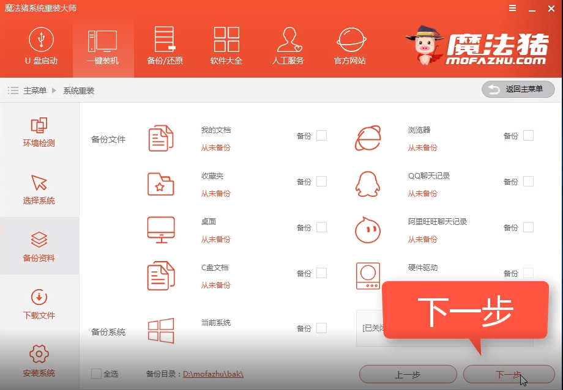The height and width of the screenshot is (390, 563).
Task: Check the 全选 select-all checkbox
Action: 96,374
